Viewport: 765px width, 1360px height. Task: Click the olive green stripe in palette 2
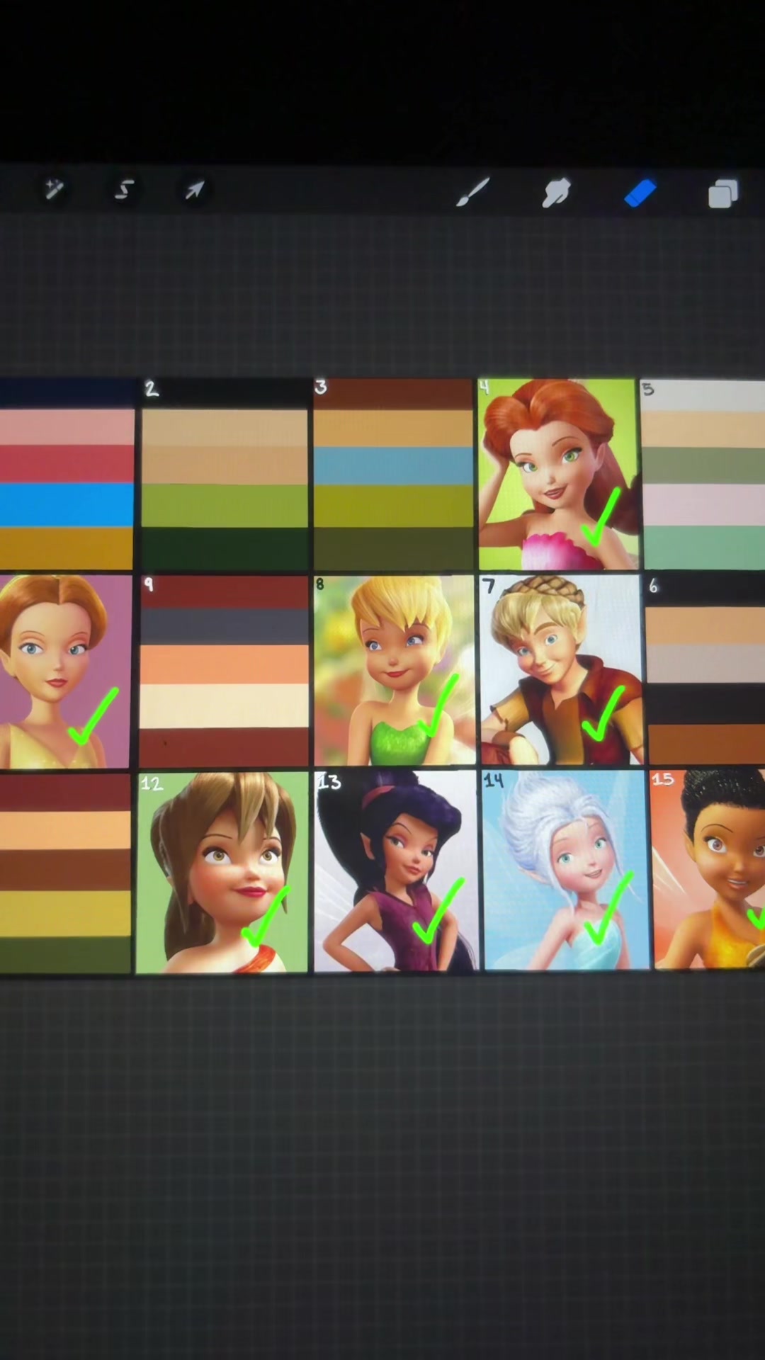(x=225, y=506)
